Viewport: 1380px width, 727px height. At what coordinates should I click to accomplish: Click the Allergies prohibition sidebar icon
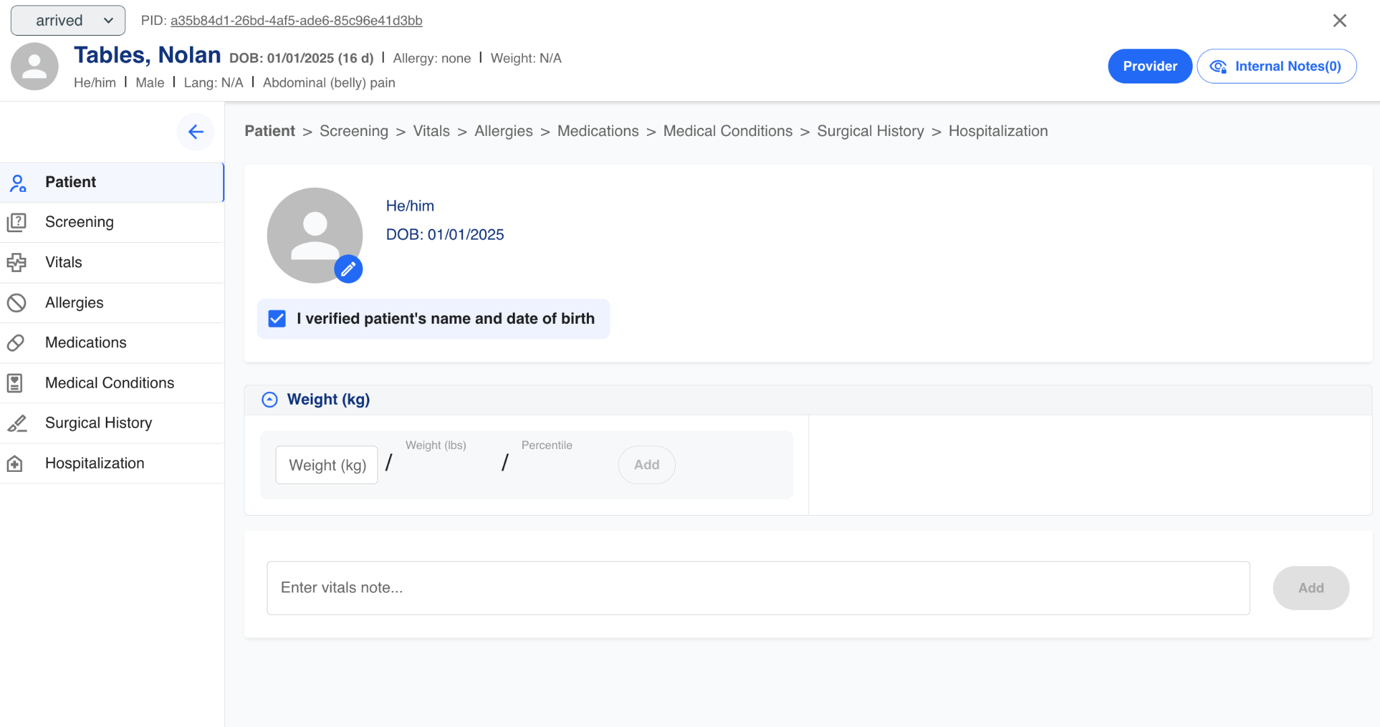point(16,303)
